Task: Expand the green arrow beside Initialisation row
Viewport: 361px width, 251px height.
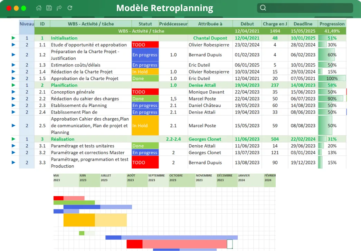Action: (13, 38)
